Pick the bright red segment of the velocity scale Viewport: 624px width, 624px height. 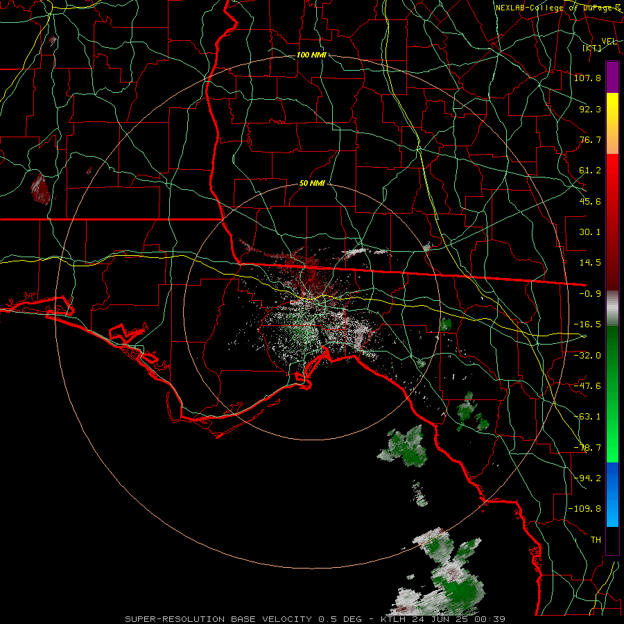click(x=612, y=179)
